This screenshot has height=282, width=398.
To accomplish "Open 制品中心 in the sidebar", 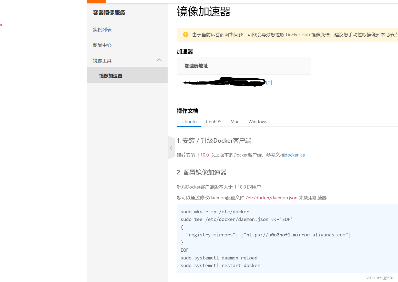I will (102, 45).
